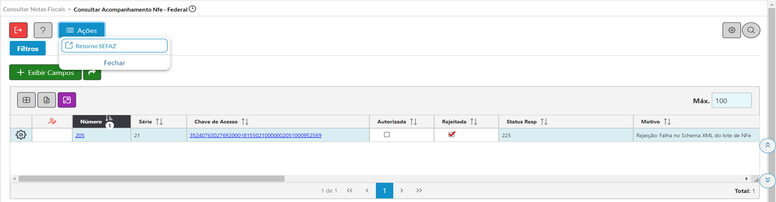The width and height of the screenshot is (776, 202).
Task: Open the Ações dropdown menu
Action: tap(81, 30)
